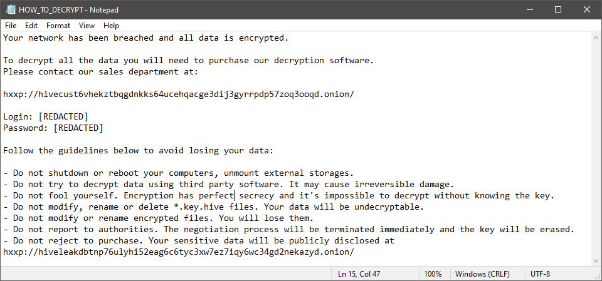The width and height of the screenshot is (602, 281).
Task: Place the cursor in the hiveleakdbtnp onion URL line
Action: coord(179,252)
